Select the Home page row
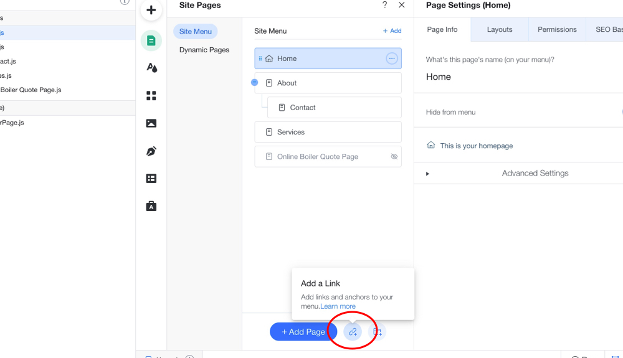Viewport: 623px width, 358px height. point(328,59)
